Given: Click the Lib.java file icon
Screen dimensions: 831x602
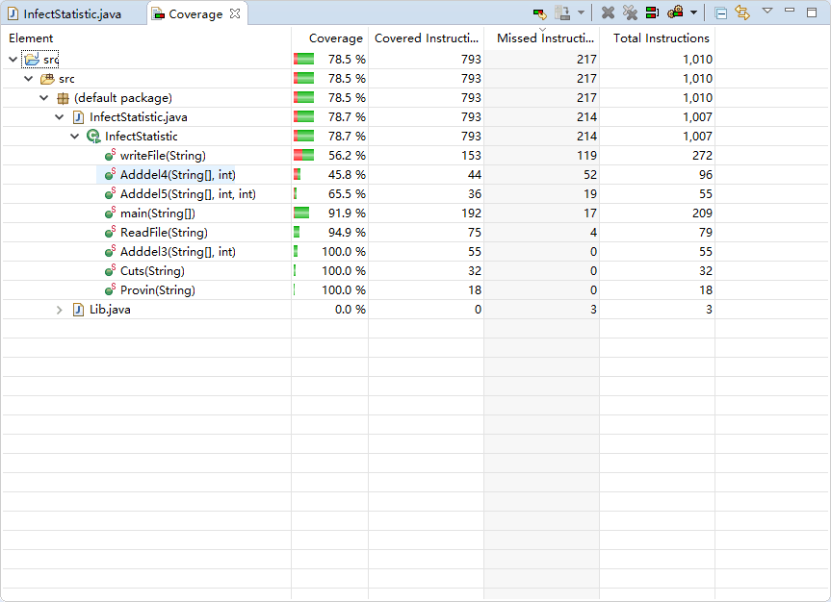Looking at the screenshot, I should point(78,310).
